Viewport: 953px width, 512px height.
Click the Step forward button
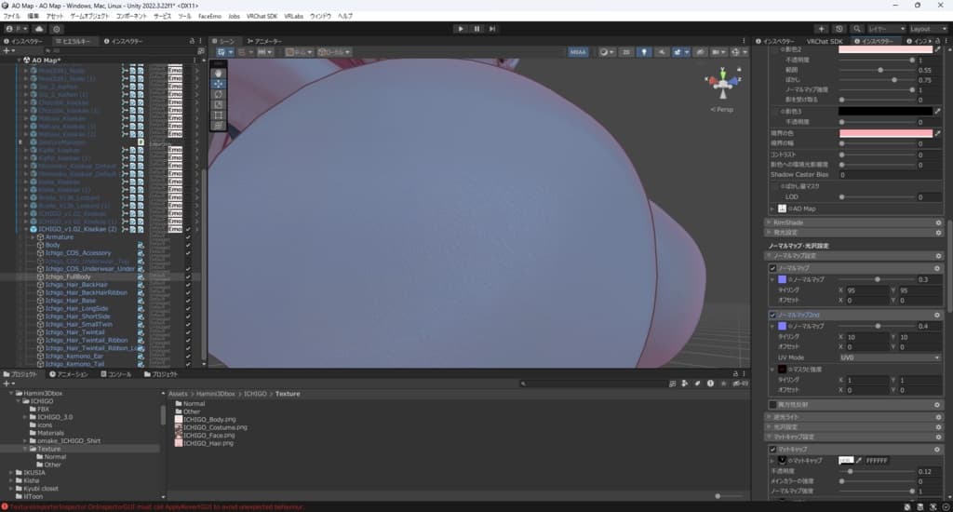click(494, 29)
